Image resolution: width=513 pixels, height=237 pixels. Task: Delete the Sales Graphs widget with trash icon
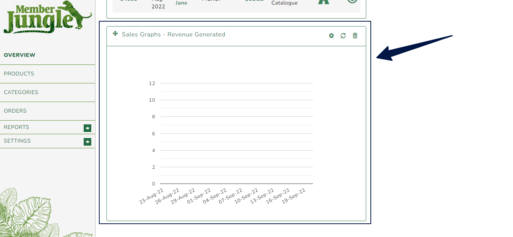tap(355, 36)
